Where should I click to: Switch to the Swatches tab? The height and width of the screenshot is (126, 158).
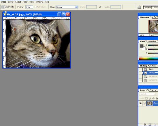[152, 42]
